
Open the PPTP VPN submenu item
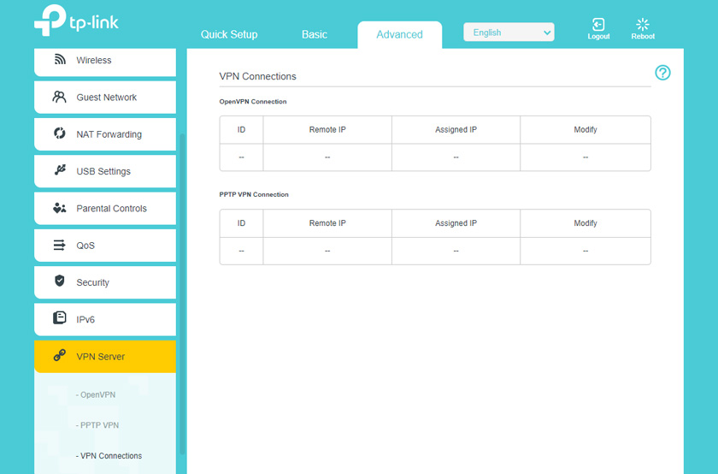99,425
